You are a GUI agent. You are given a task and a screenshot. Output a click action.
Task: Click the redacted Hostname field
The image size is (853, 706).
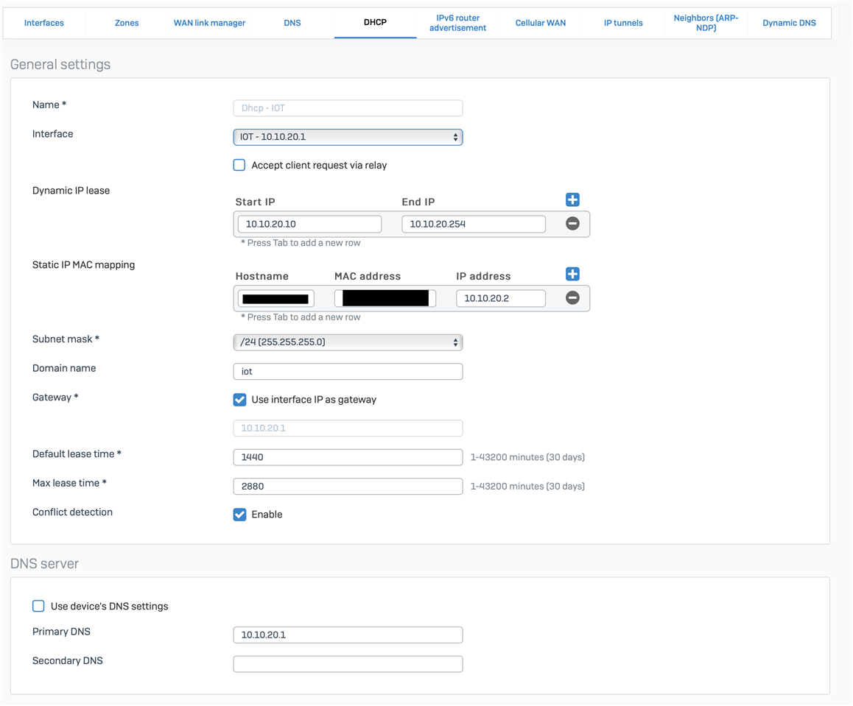[x=275, y=298]
